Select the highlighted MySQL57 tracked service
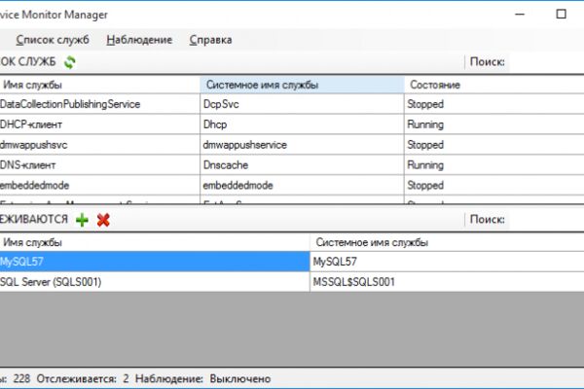584x389 pixels. 155,262
